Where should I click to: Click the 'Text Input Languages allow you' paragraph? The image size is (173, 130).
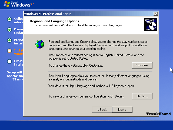(99, 78)
